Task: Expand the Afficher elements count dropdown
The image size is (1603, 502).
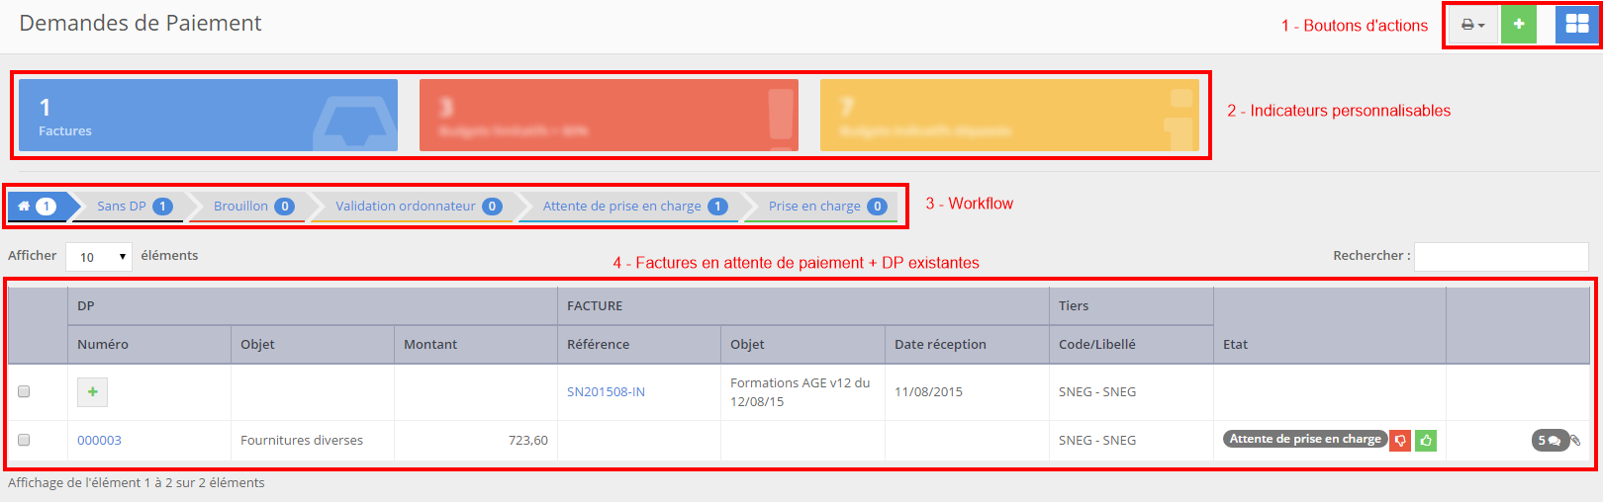Action: [x=99, y=257]
